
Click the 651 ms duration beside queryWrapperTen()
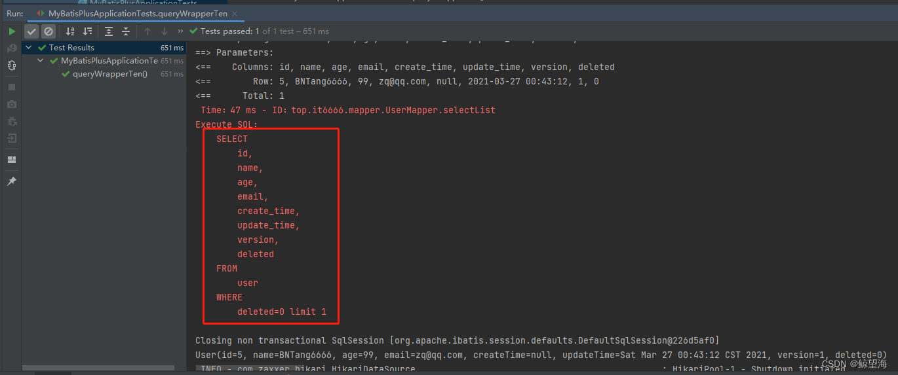pyautogui.click(x=172, y=74)
